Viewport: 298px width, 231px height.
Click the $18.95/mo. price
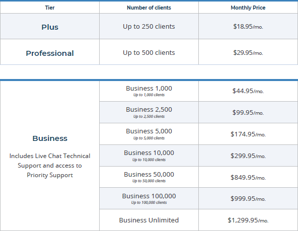pos(248,26)
